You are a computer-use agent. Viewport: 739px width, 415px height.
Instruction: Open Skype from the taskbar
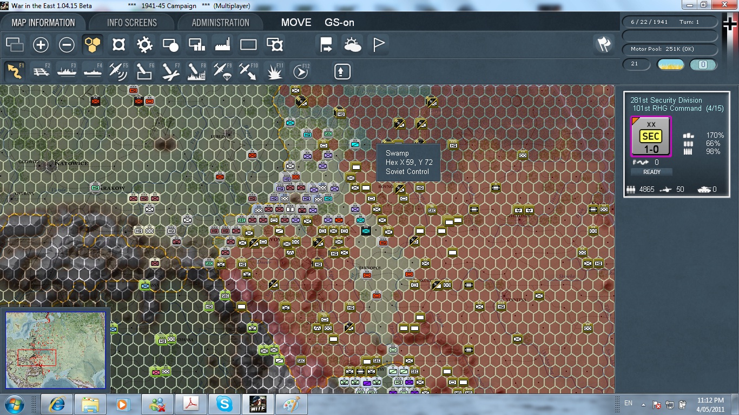(x=225, y=404)
